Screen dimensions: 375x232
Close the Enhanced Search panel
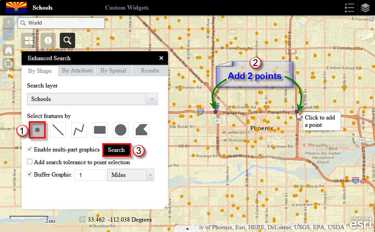(x=161, y=58)
